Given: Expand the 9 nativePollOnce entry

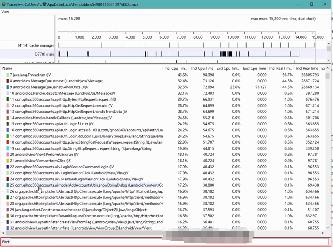Looking at the screenshot, I should [x=2, y=87].
